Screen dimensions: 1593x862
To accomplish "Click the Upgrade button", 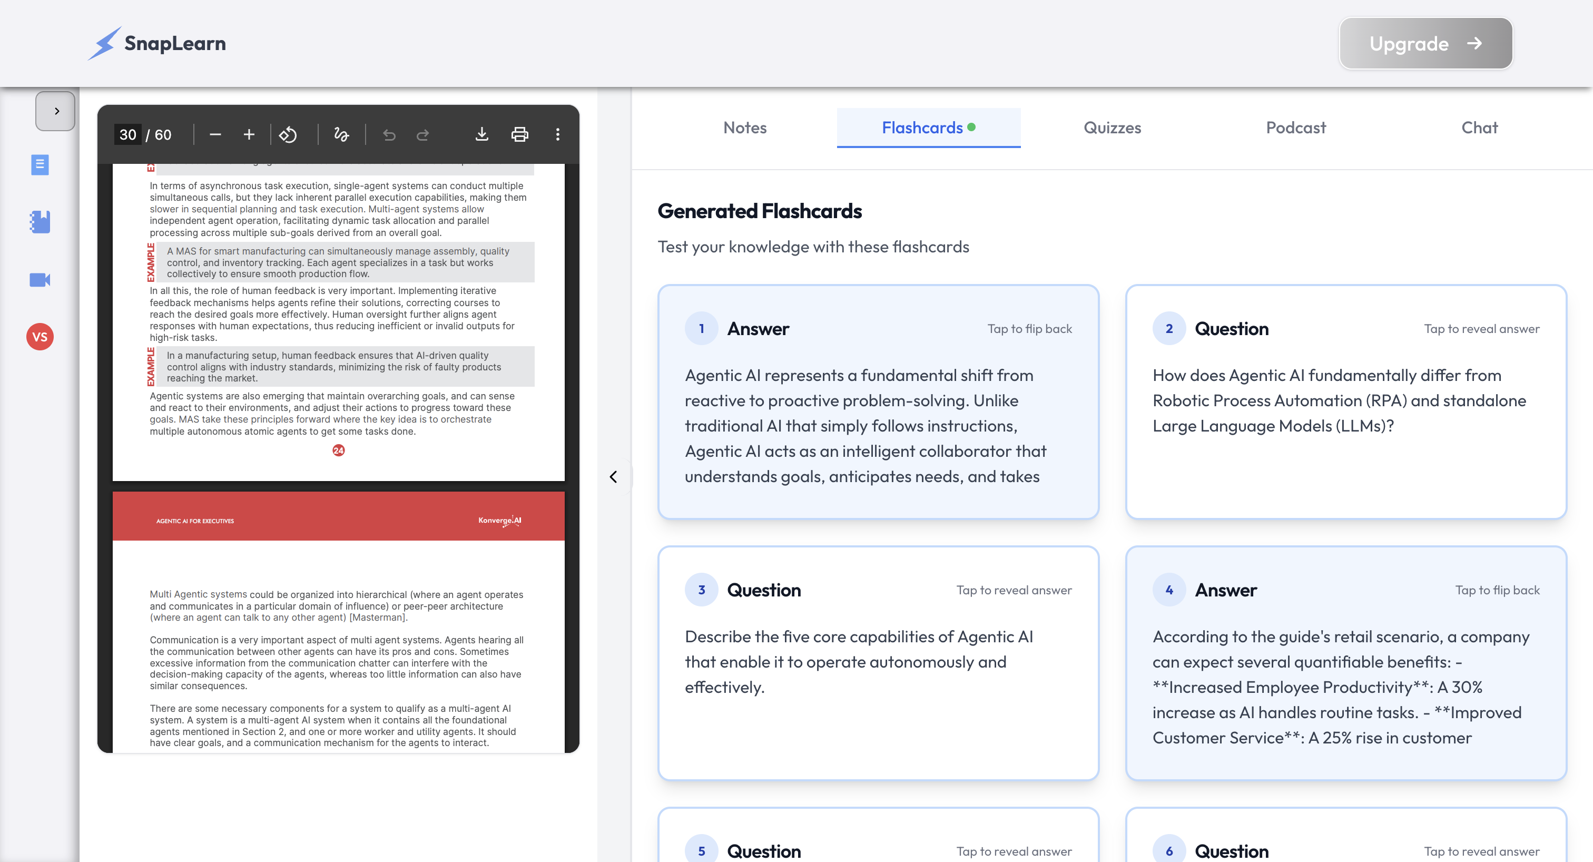I will (1425, 43).
